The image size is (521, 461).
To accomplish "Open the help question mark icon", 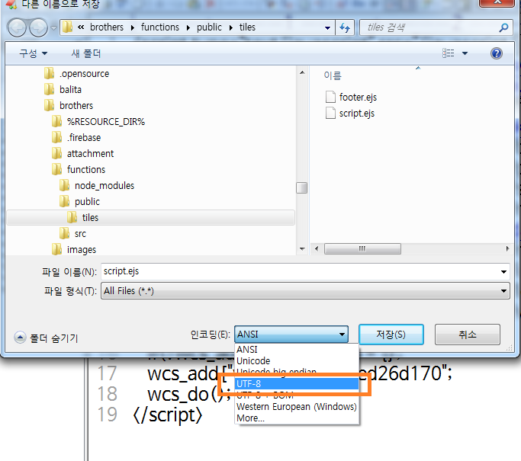I will point(496,53).
